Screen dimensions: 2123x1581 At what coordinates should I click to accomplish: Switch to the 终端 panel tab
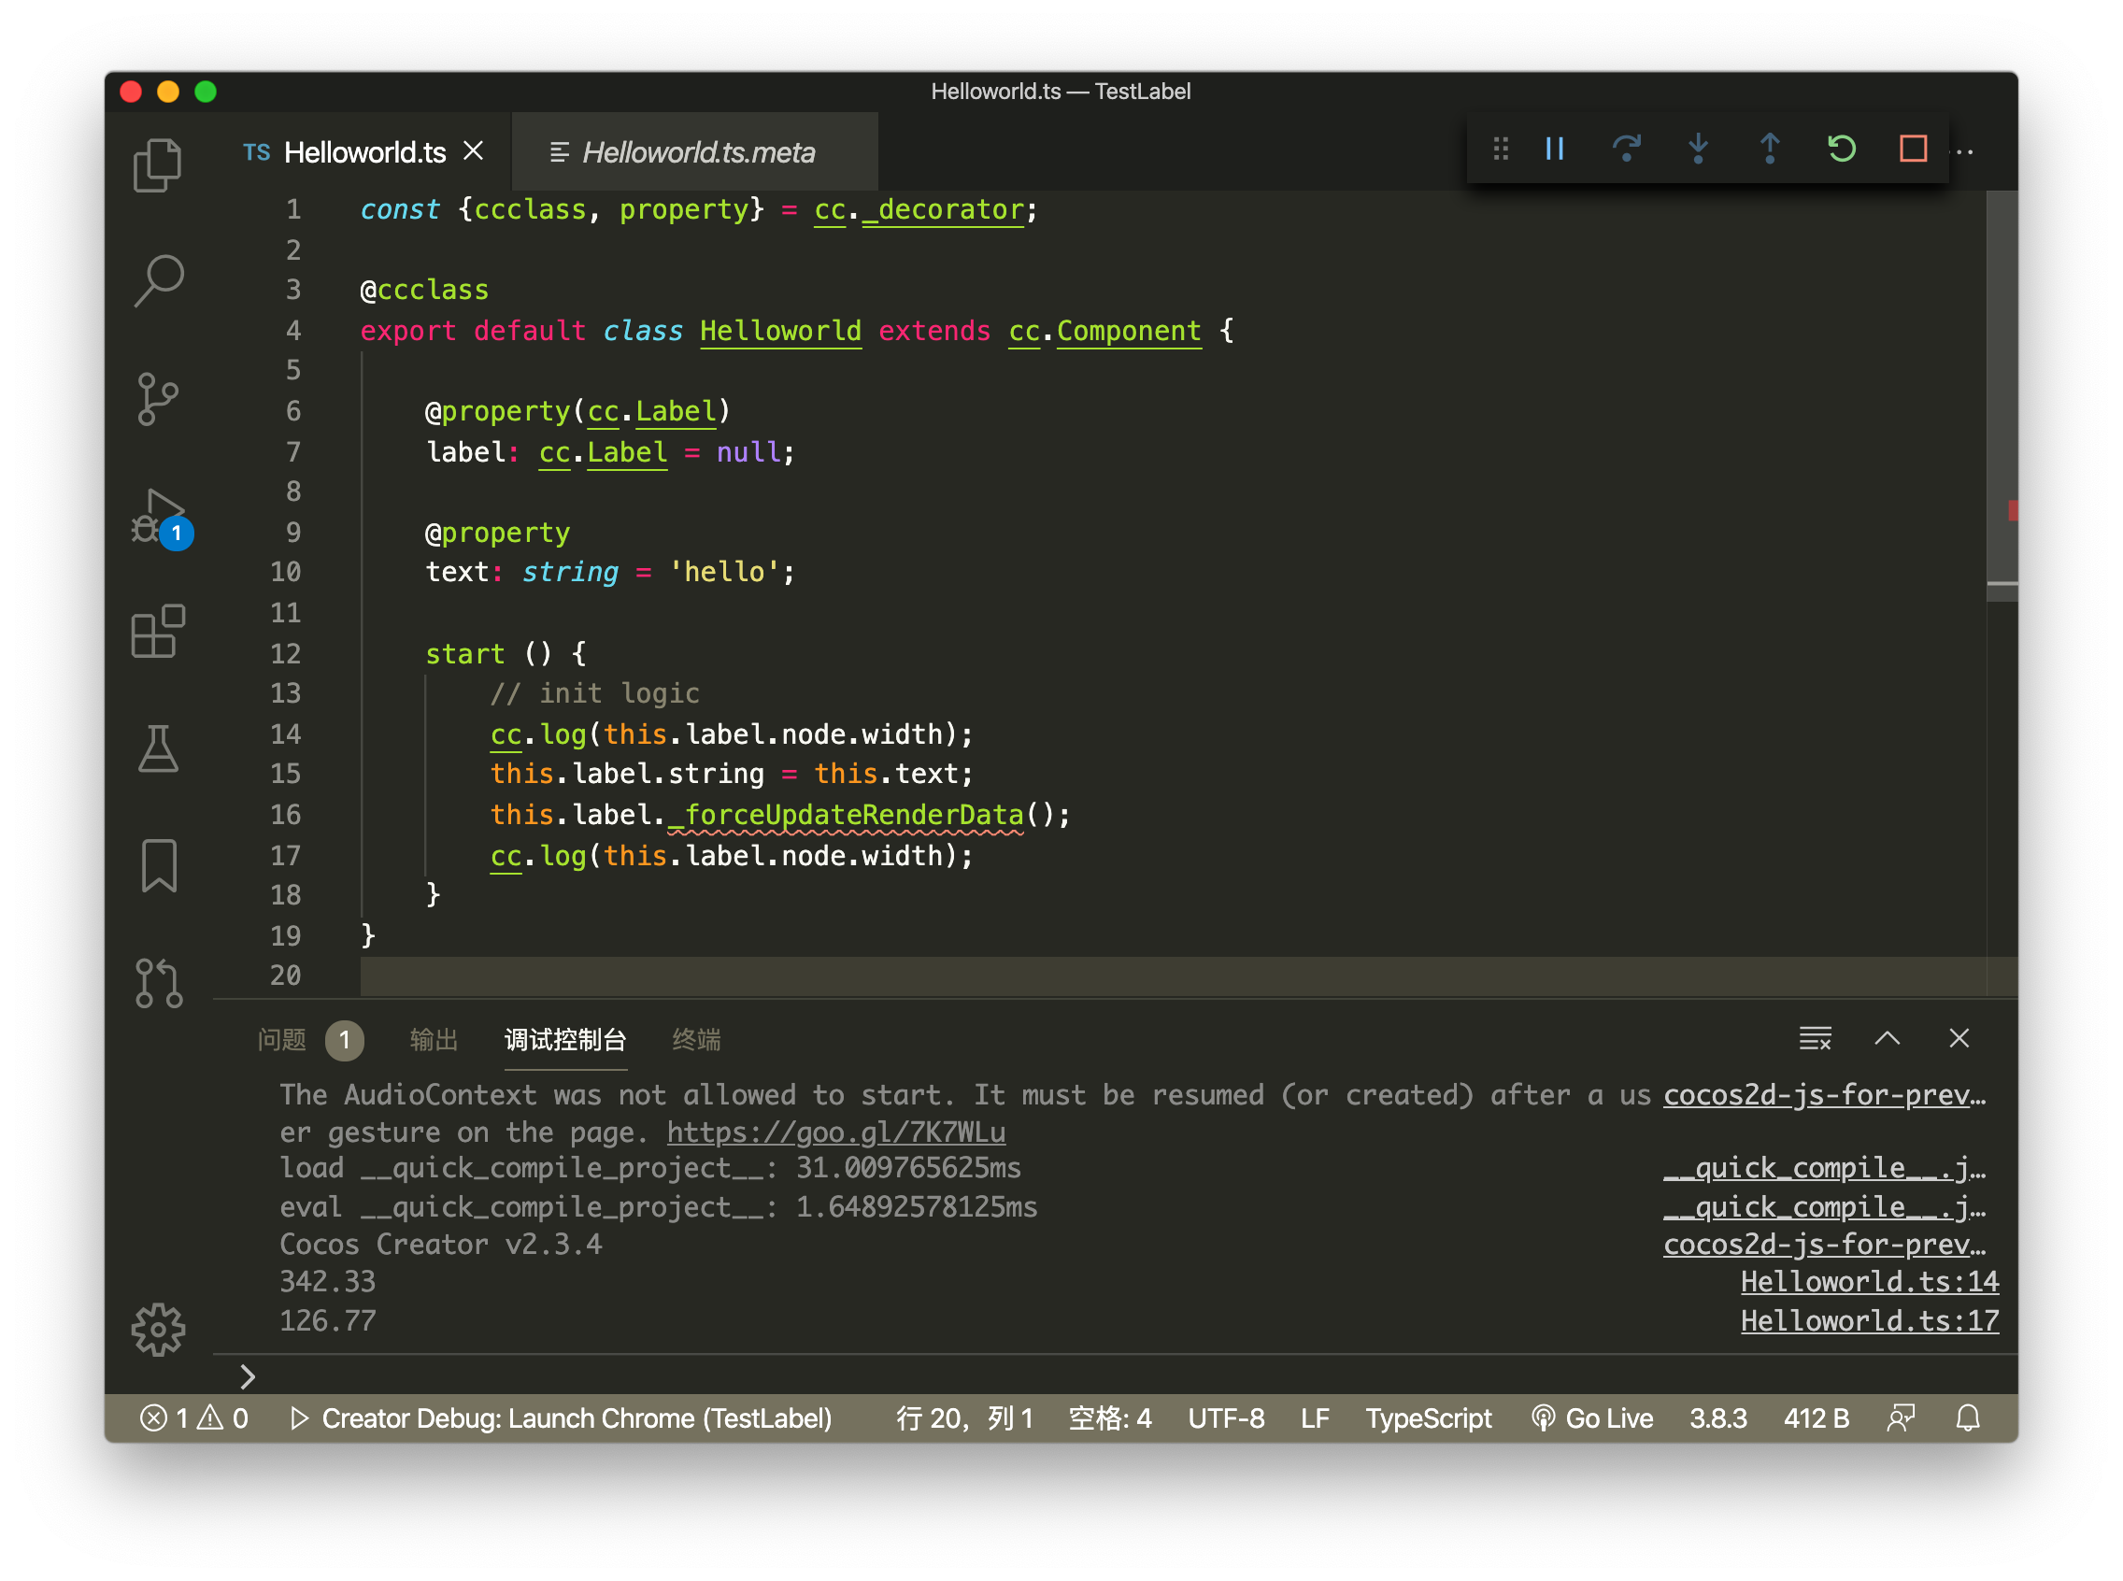coord(696,1039)
